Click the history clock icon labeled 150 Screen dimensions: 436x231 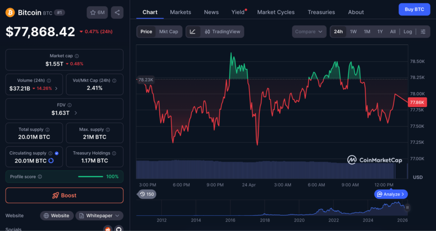pyautogui.click(x=146, y=194)
